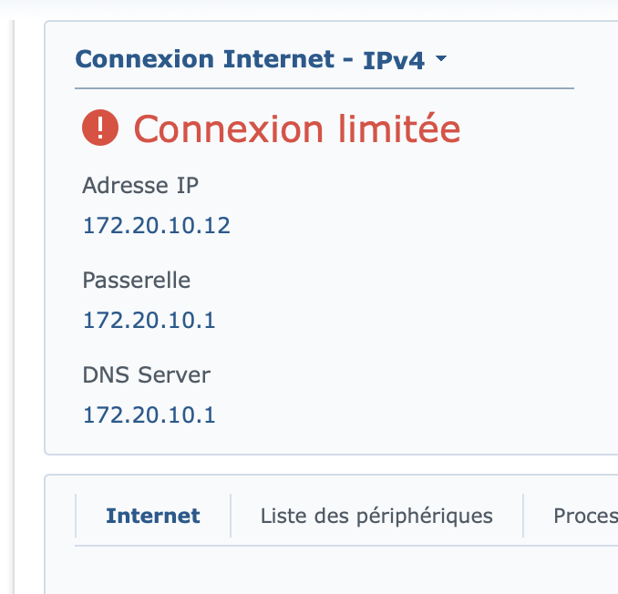Click the Passerelle label
Screen dimensions: 618x594
point(137,280)
